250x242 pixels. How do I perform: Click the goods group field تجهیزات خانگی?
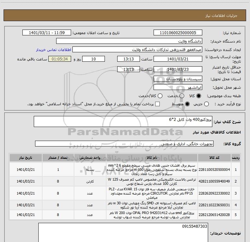click(124, 144)
